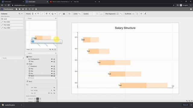
Task: Set Anchor X to middle
Action: (x=37, y=99)
